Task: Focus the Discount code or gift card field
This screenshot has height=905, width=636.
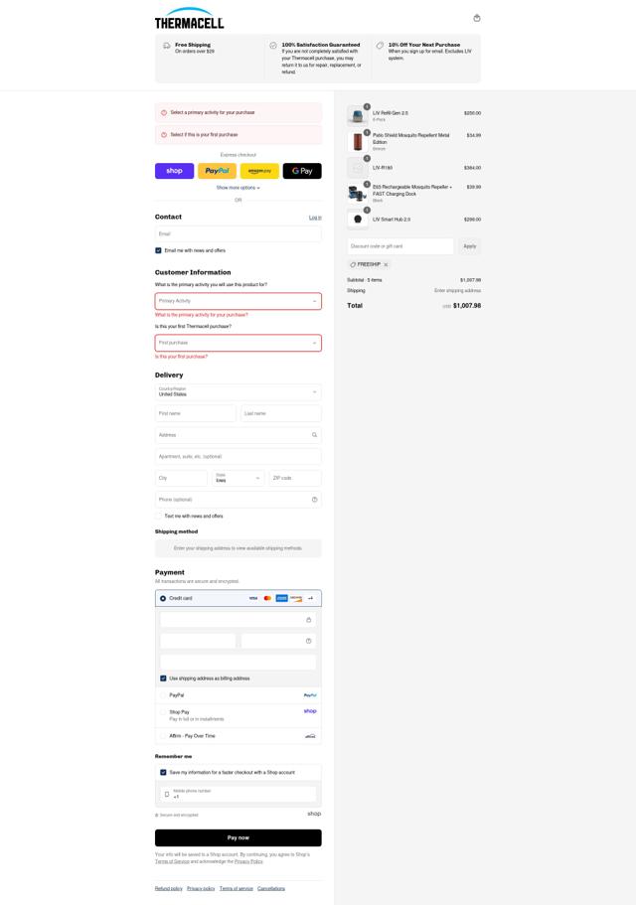Action: (400, 246)
